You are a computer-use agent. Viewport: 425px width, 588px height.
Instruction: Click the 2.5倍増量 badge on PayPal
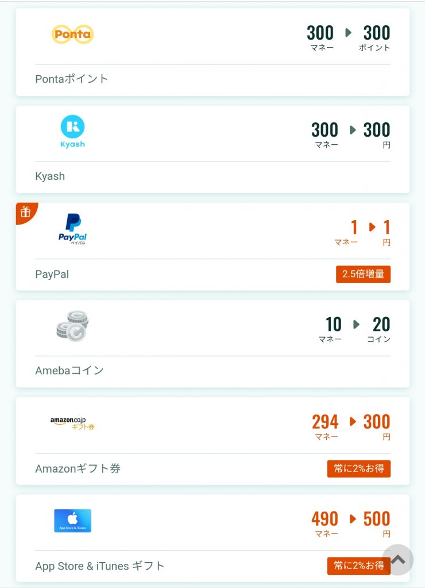tap(363, 274)
